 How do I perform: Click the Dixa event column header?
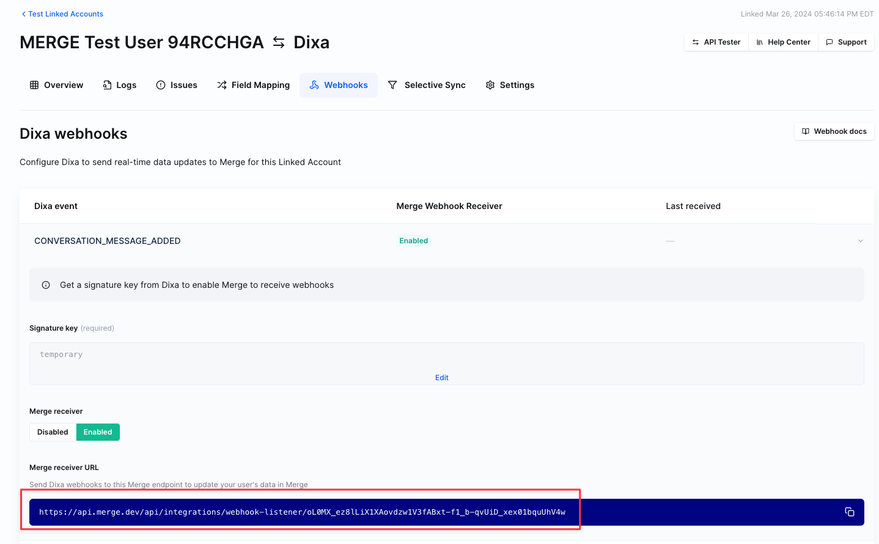56,206
